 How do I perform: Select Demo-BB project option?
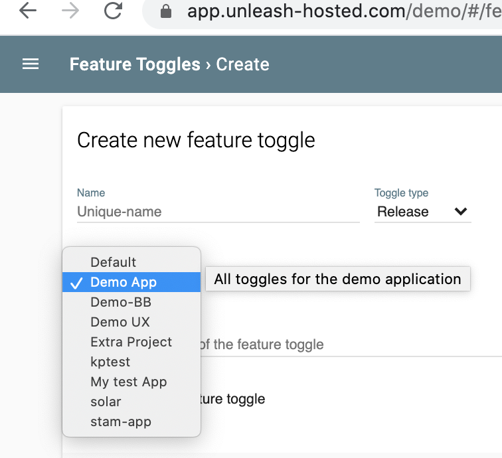(121, 302)
